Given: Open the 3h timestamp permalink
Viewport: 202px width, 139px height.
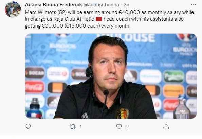Looking at the screenshot, I should [x=126, y=5].
